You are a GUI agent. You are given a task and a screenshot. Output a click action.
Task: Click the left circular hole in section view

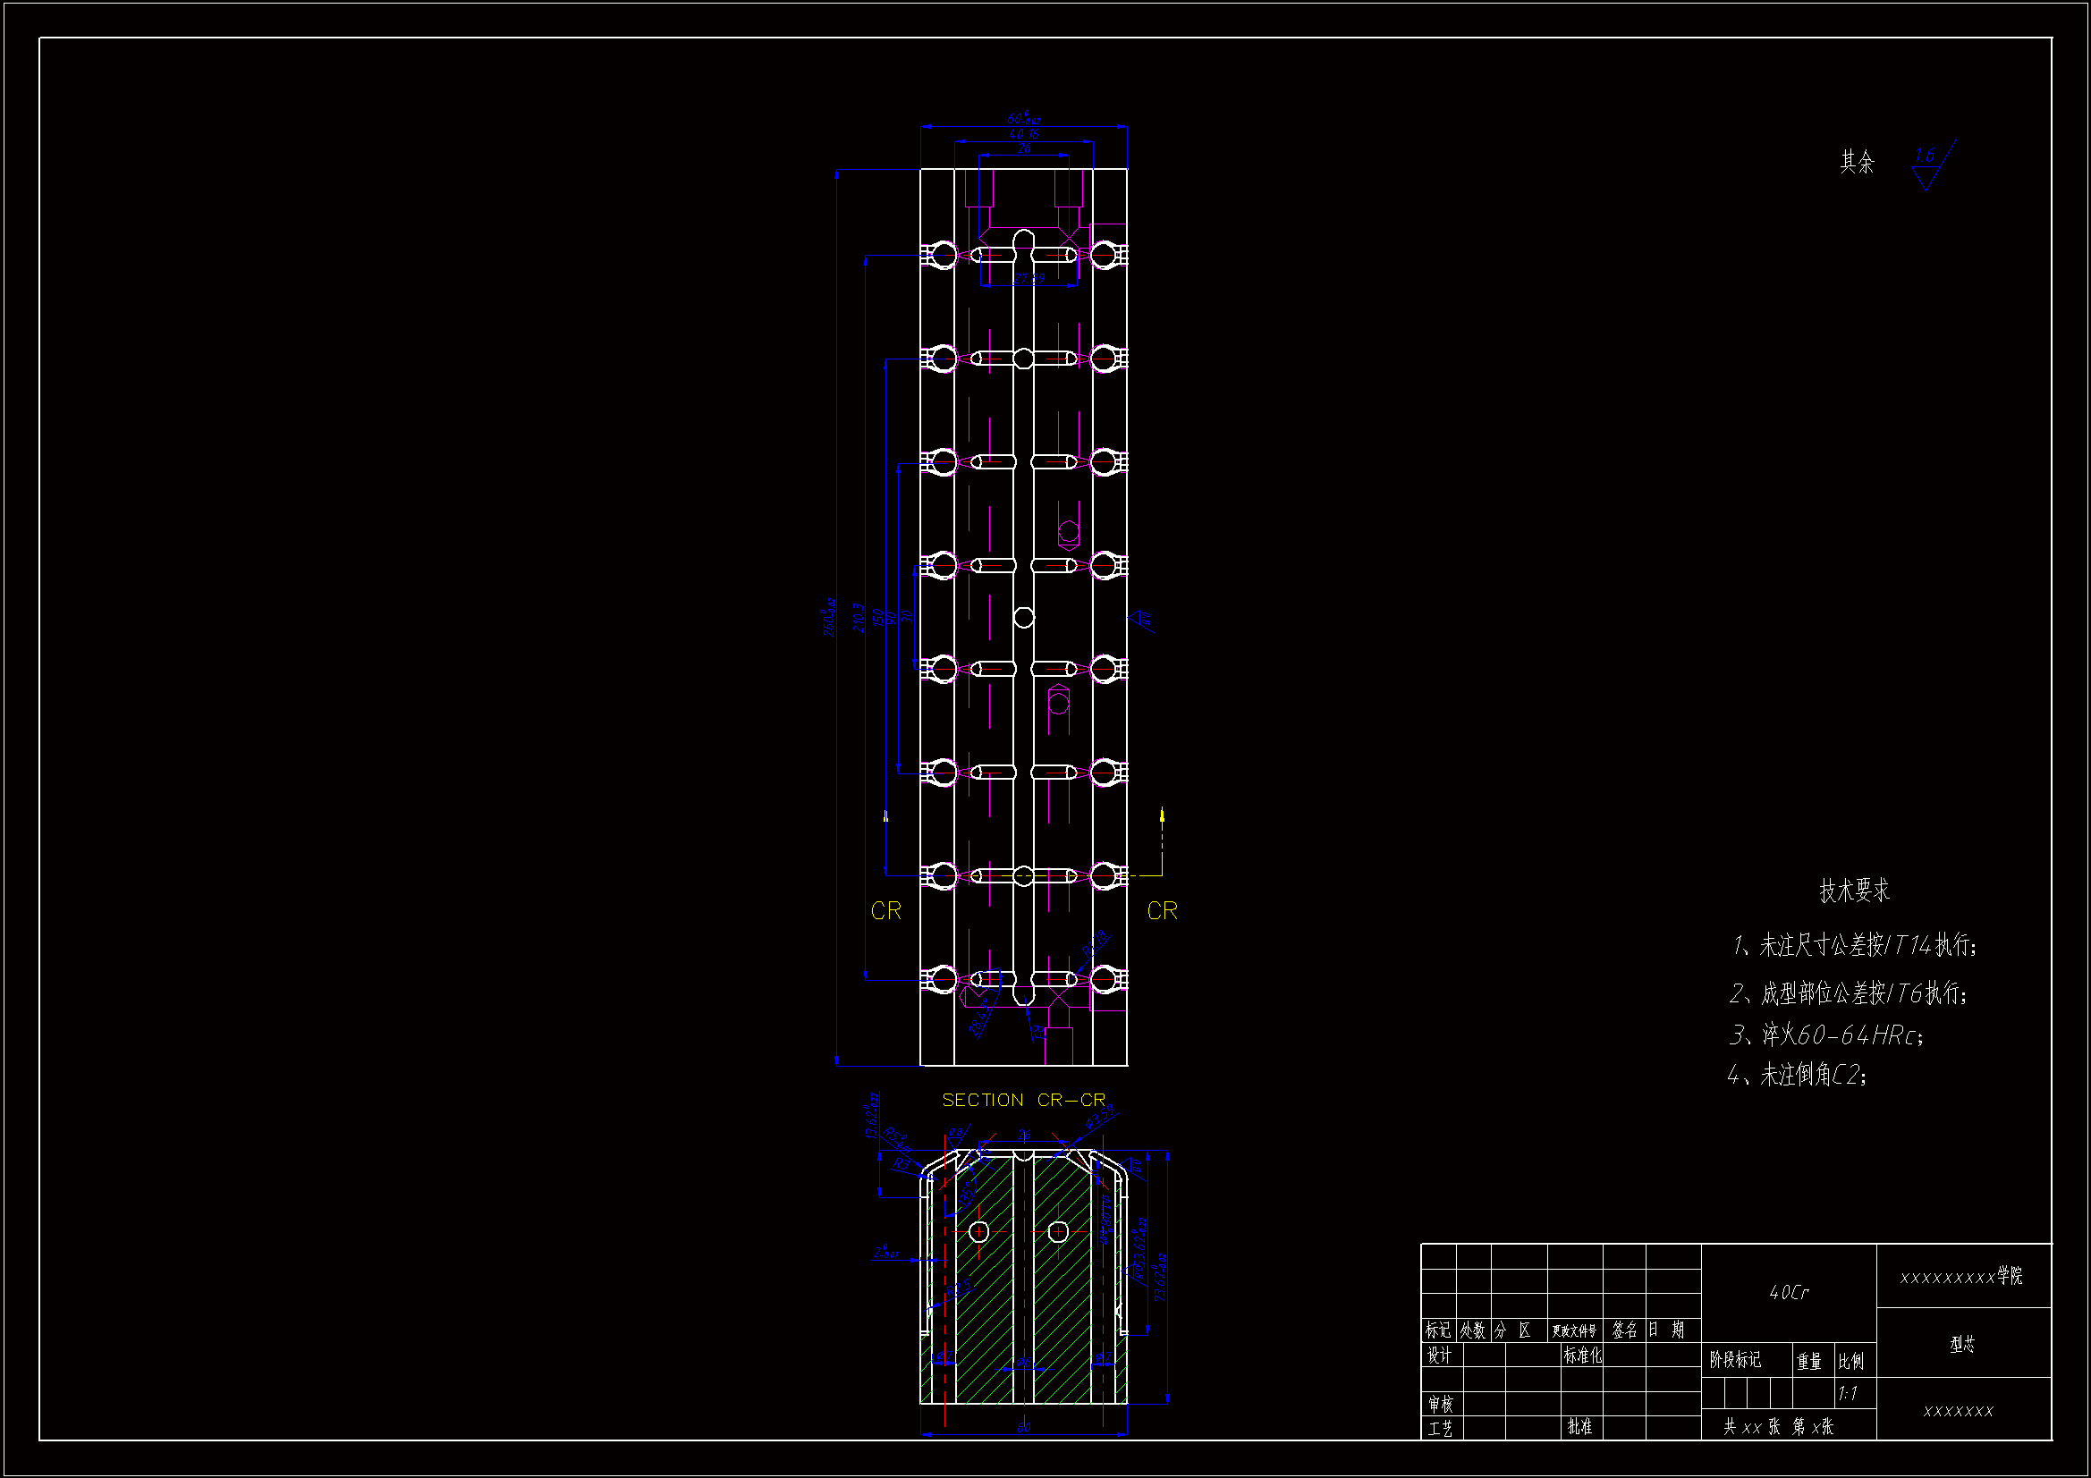click(x=979, y=1232)
